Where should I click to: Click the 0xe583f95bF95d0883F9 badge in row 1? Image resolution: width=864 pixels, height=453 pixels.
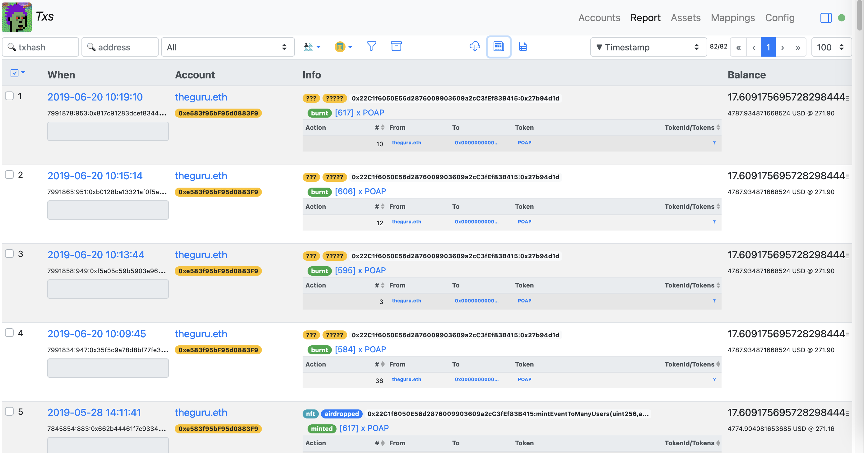point(218,113)
